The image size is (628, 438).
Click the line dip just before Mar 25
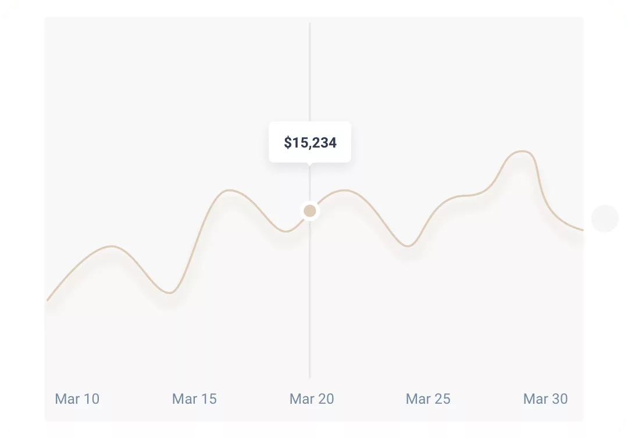click(x=408, y=246)
